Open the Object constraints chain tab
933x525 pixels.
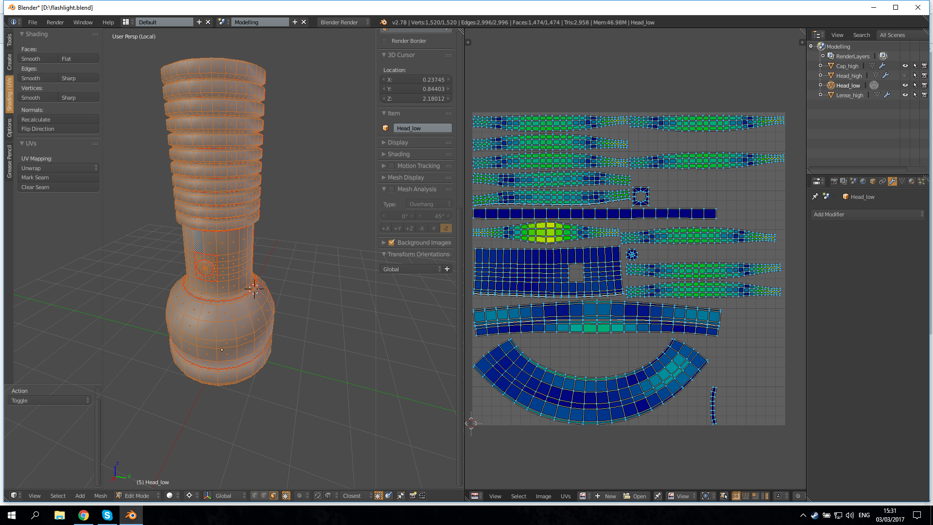(882, 181)
